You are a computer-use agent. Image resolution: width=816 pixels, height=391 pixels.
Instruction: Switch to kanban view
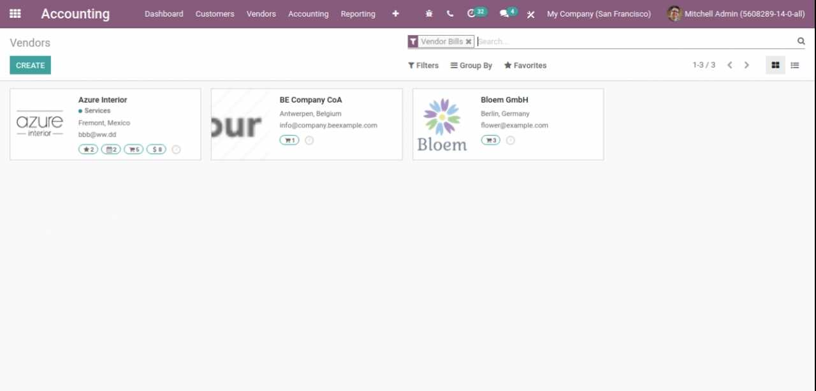pyautogui.click(x=775, y=64)
